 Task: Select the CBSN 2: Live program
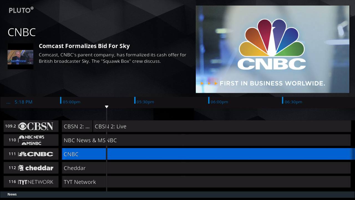(222, 126)
